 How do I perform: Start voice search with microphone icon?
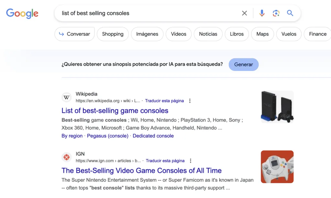click(x=262, y=13)
